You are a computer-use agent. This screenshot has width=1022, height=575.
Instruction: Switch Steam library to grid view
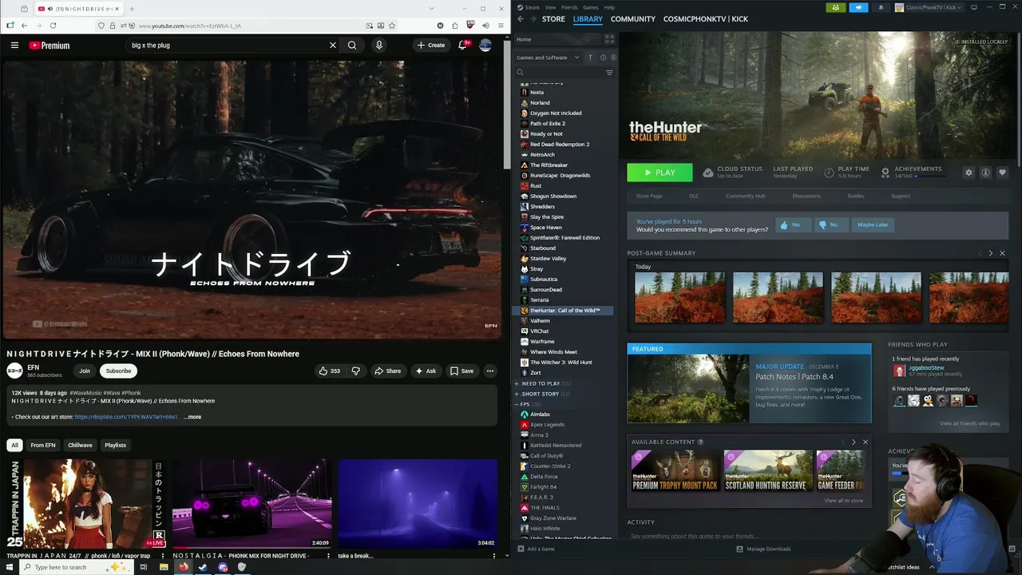coord(609,39)
